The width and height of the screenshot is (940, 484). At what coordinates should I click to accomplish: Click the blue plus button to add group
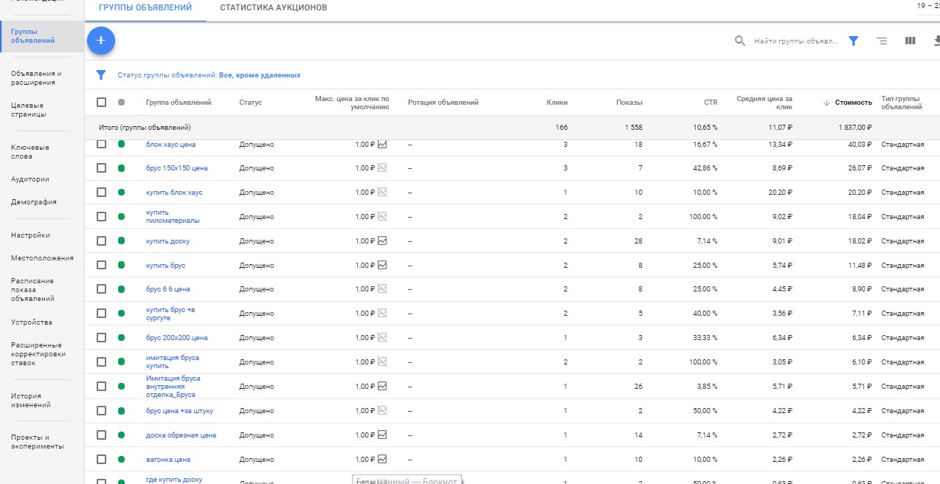pyautogui.click(x=101, y=41)
